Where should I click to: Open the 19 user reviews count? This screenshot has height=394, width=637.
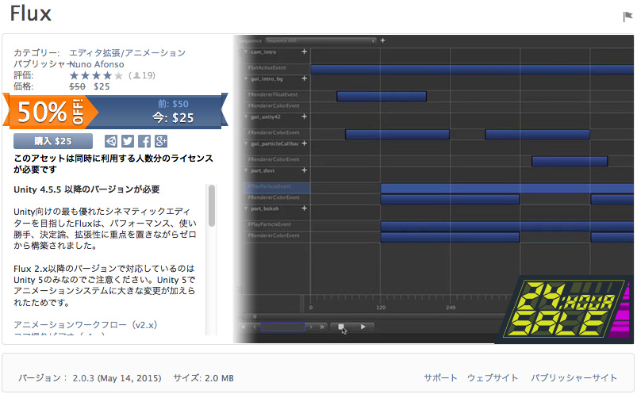142,75
